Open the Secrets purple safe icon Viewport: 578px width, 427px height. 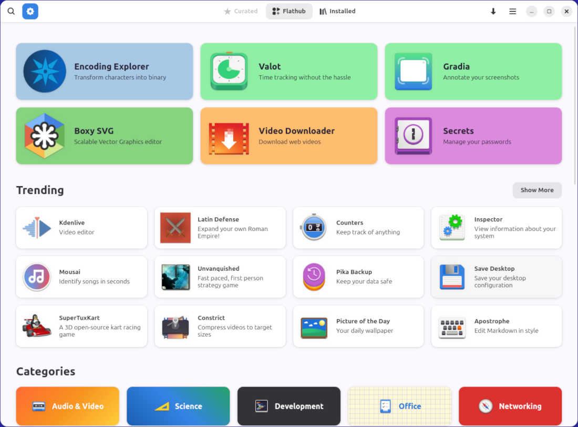coord(414,136)
